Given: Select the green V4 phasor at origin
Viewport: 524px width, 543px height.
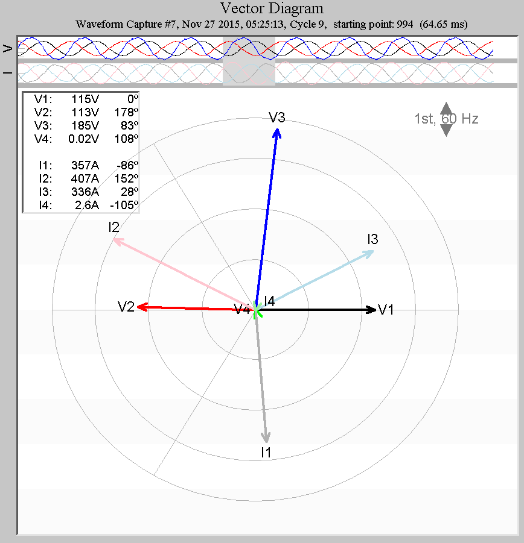Looking at the screenshot, I should pos(258,312).
